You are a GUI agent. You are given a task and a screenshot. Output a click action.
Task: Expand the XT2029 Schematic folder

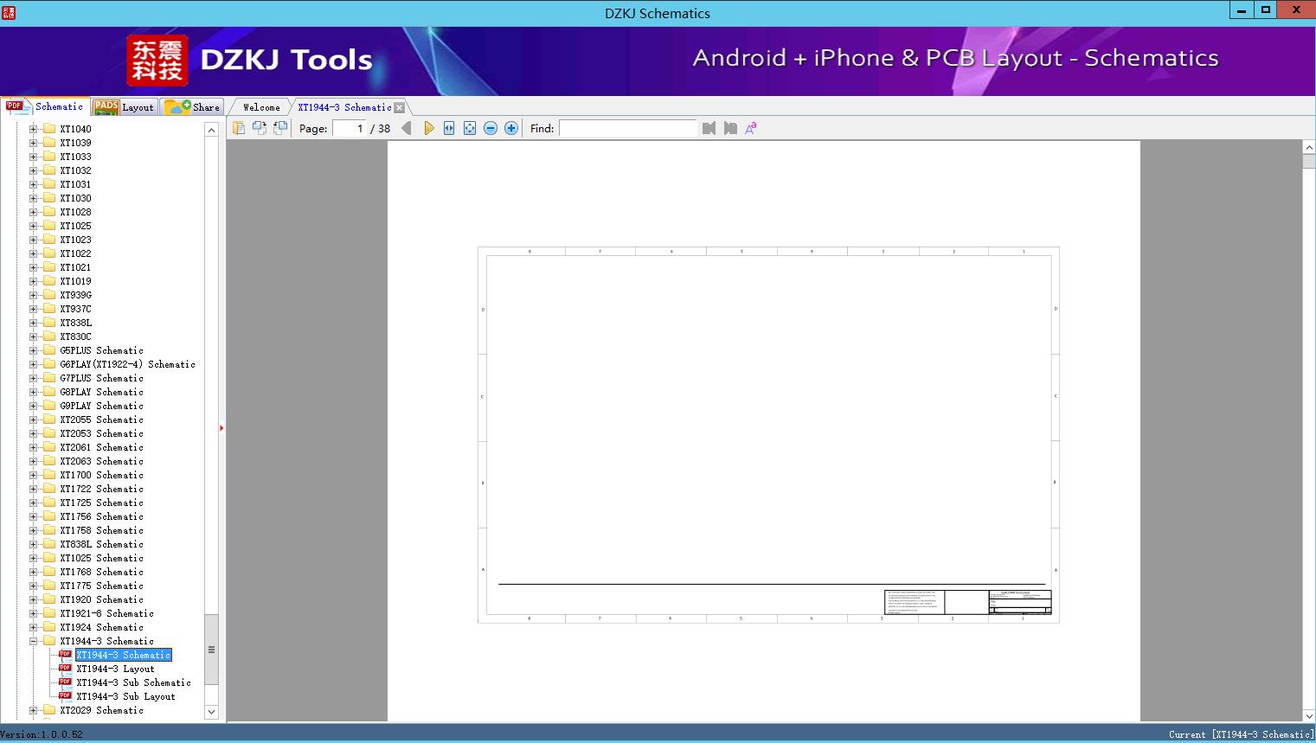coord(34,710)
